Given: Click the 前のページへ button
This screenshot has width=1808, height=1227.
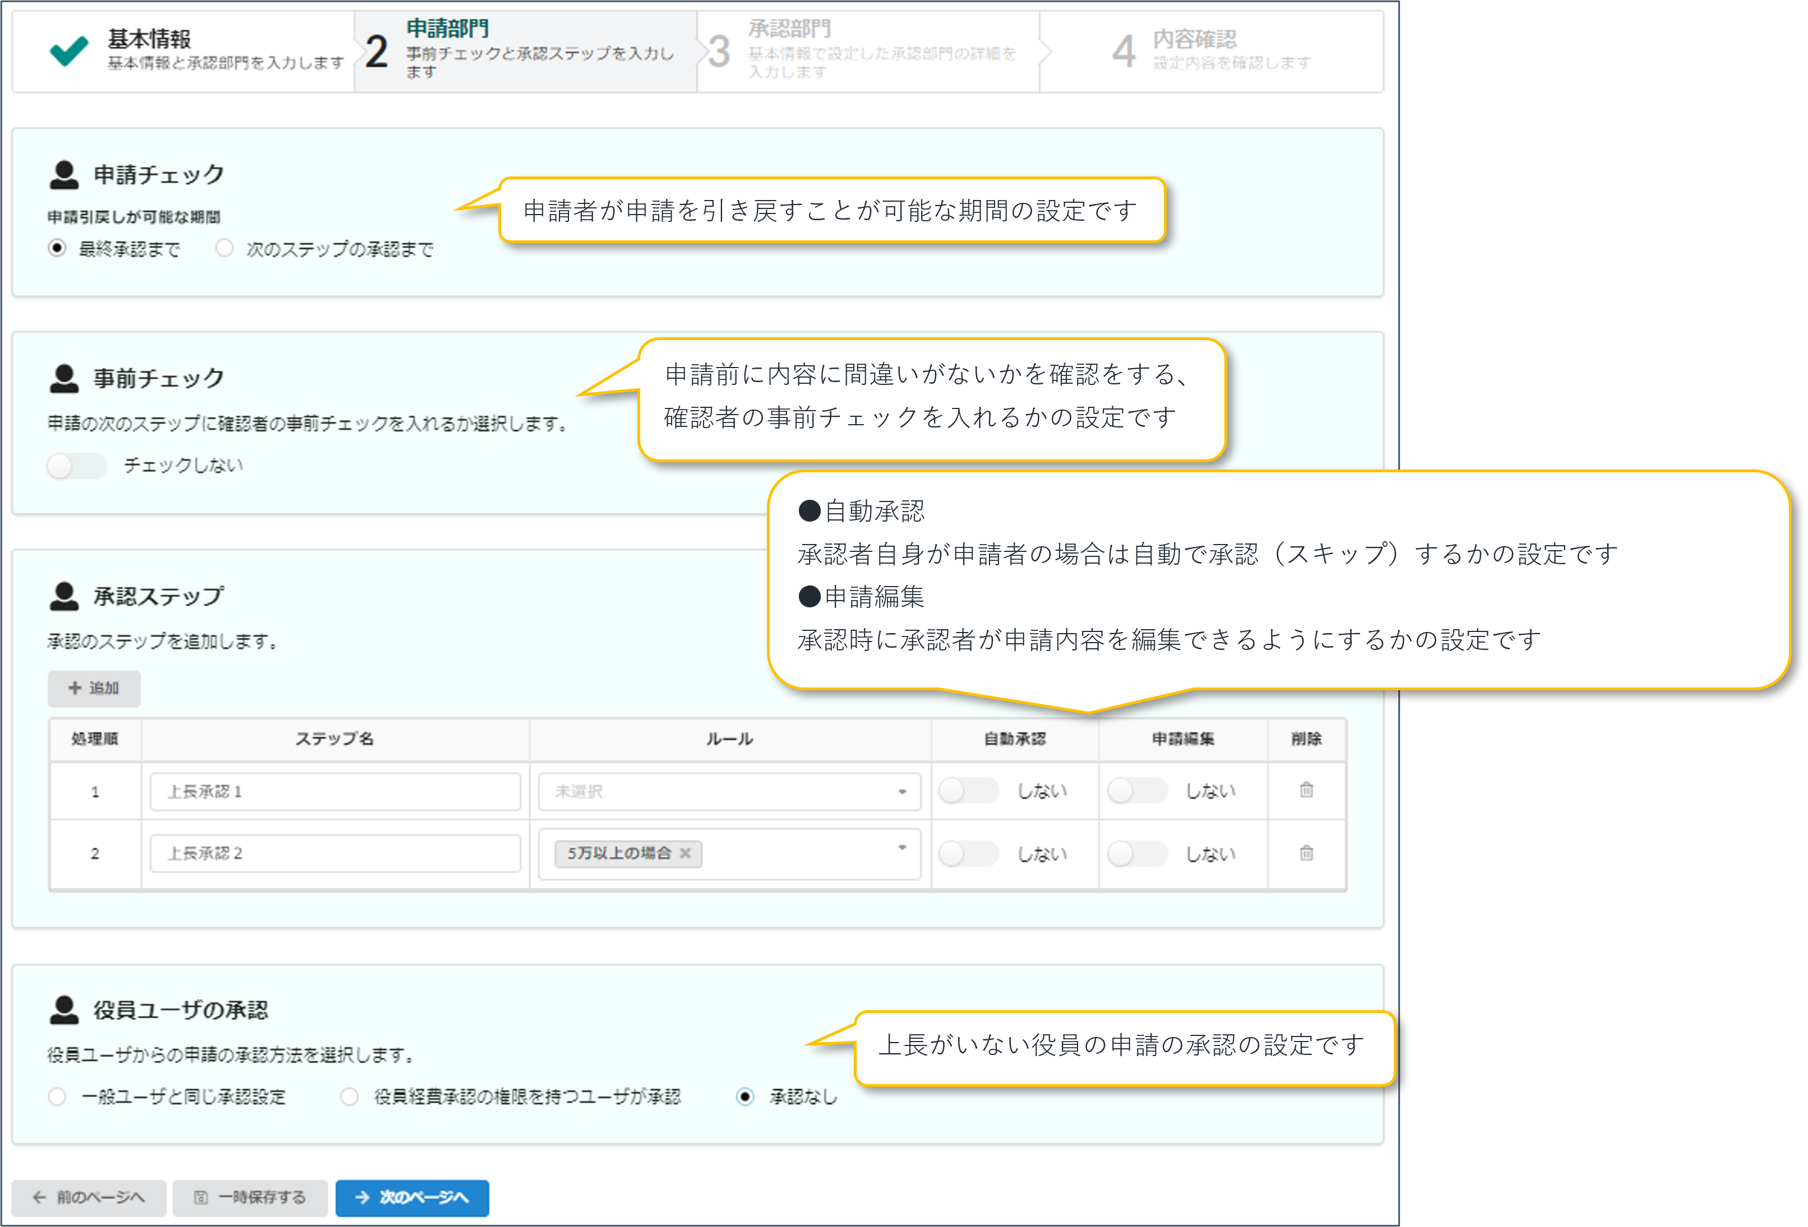Looking at the screenshot, I should pyautogui.click(x=89, y=1197).
